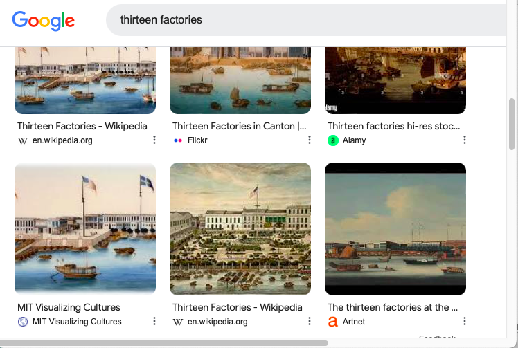Click the Wikipedia favicon under first result

click(x=23, y=140)
